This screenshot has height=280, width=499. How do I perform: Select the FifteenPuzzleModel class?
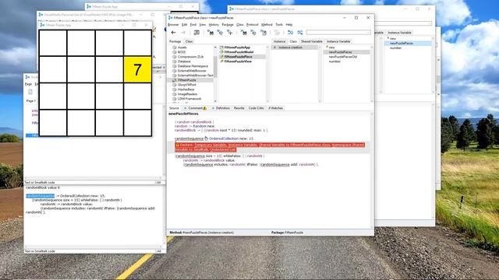[x=239, y=52]
